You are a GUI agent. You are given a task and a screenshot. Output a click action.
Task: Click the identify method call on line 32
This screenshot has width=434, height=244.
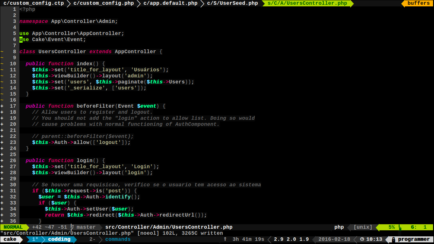click(118, 197)
